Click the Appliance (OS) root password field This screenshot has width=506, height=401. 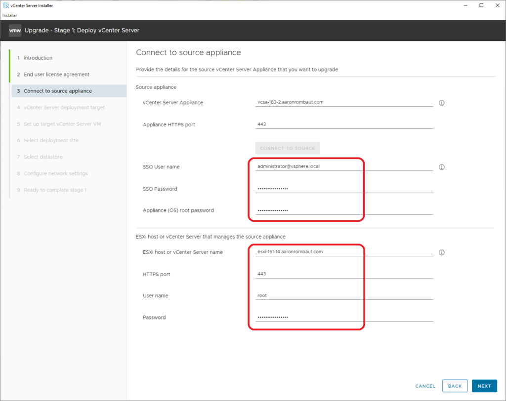344,210
